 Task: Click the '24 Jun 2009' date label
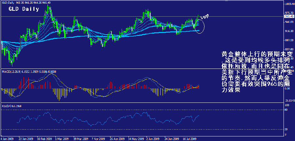[x=172, y=139]
